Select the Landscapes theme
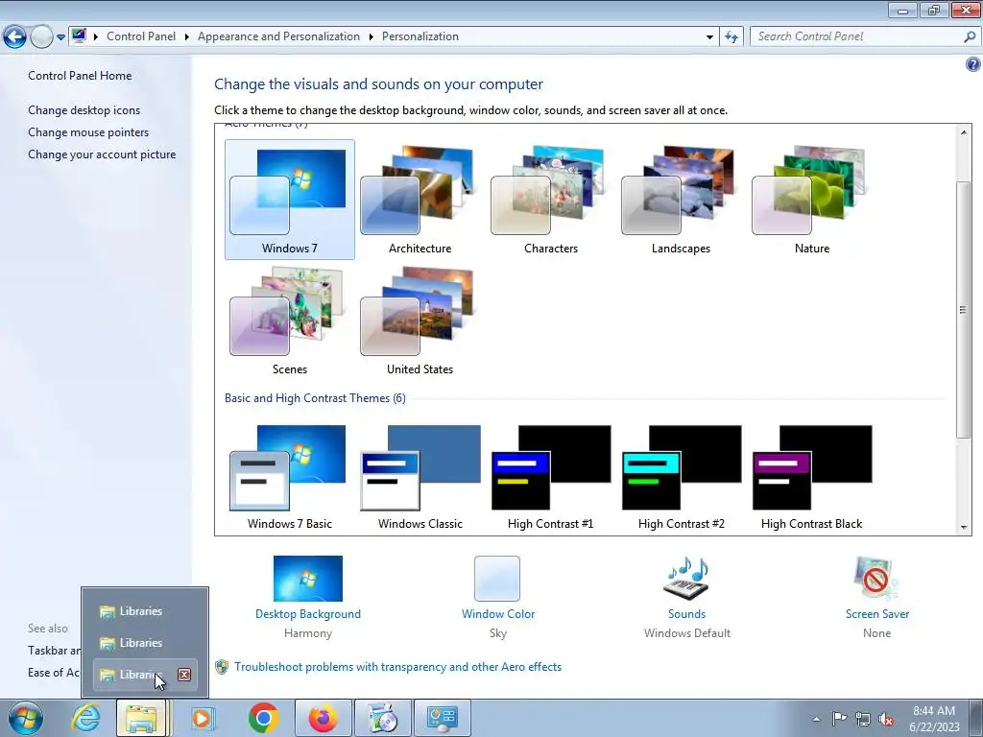This screenshot has width=983, height=737. point(681,200)
